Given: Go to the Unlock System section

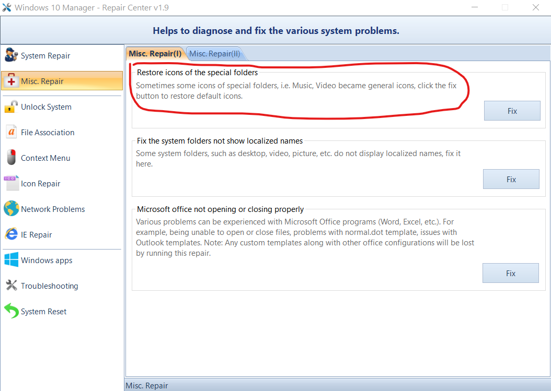Looking at the screenshot, I should click(62, 106).
